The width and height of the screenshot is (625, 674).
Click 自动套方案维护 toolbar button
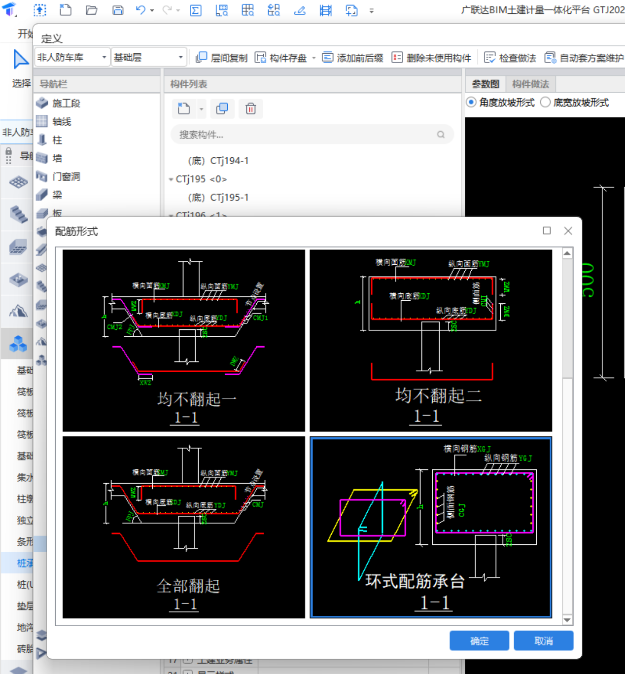point(584,58)
